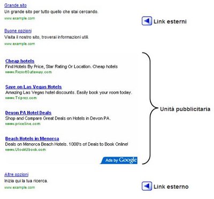The height and width of the screenshot is (199, 214).
Task: Open the Grande sito link
Action: [16, 5]
